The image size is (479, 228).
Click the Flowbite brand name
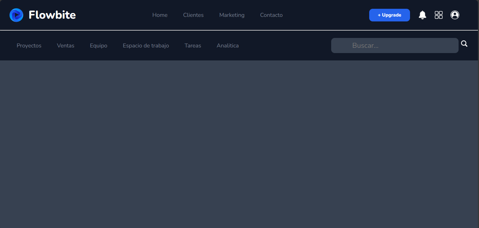click(x=52, y=15)
